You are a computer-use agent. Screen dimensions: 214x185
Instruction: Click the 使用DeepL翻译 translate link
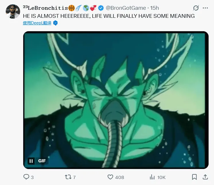(37, 23)
